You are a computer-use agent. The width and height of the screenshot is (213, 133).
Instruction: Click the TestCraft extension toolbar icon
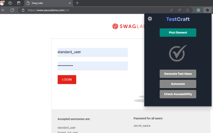point(207,10)
